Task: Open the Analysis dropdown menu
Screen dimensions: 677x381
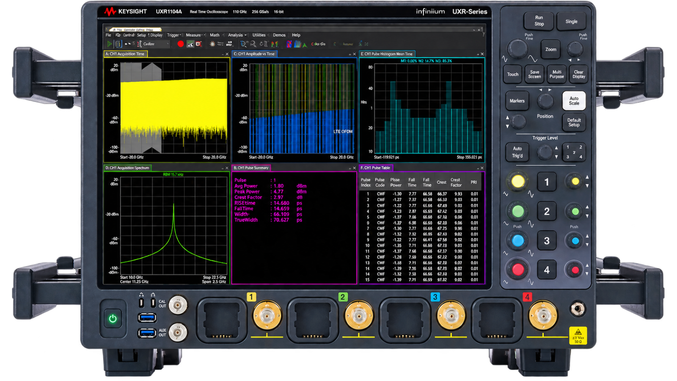Action: point(237,35)
